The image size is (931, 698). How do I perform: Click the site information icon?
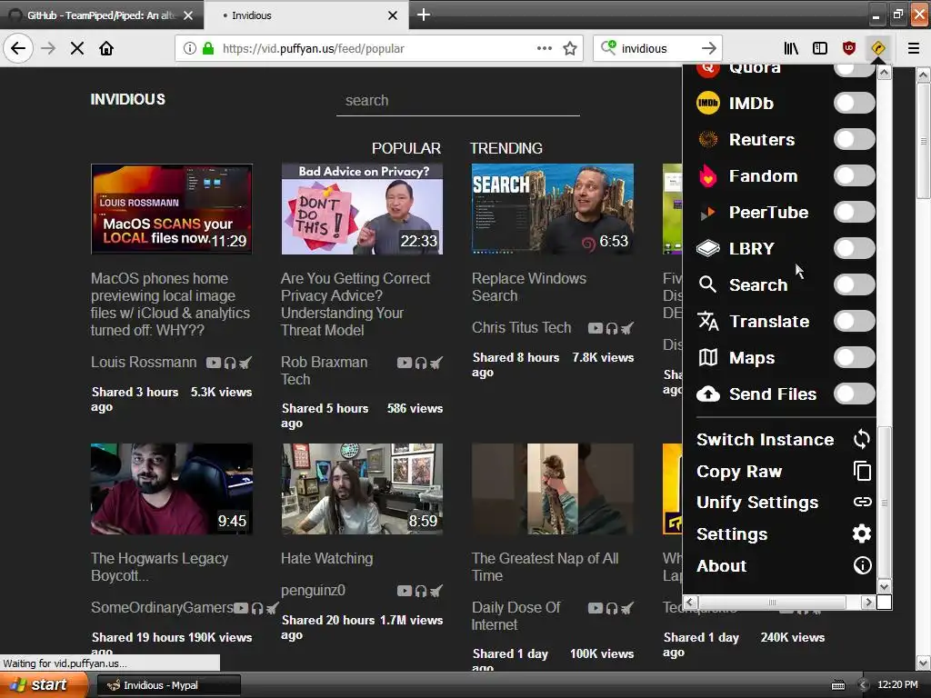(x=189, y=48)
